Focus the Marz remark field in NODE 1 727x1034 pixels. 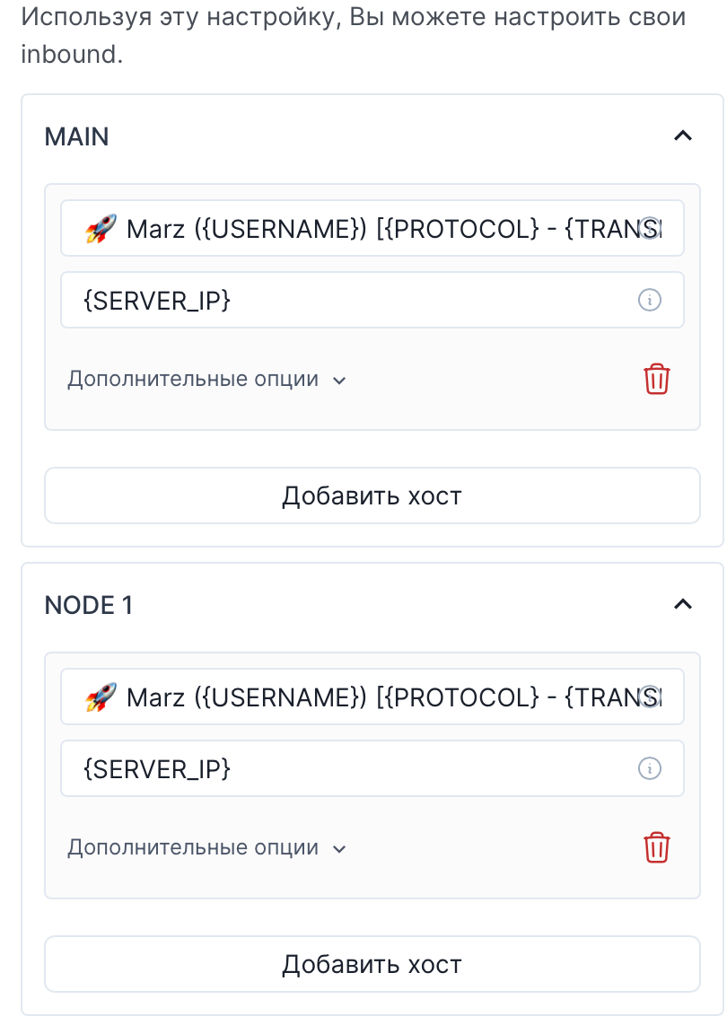pyautogui.click(x=372, y=697)
